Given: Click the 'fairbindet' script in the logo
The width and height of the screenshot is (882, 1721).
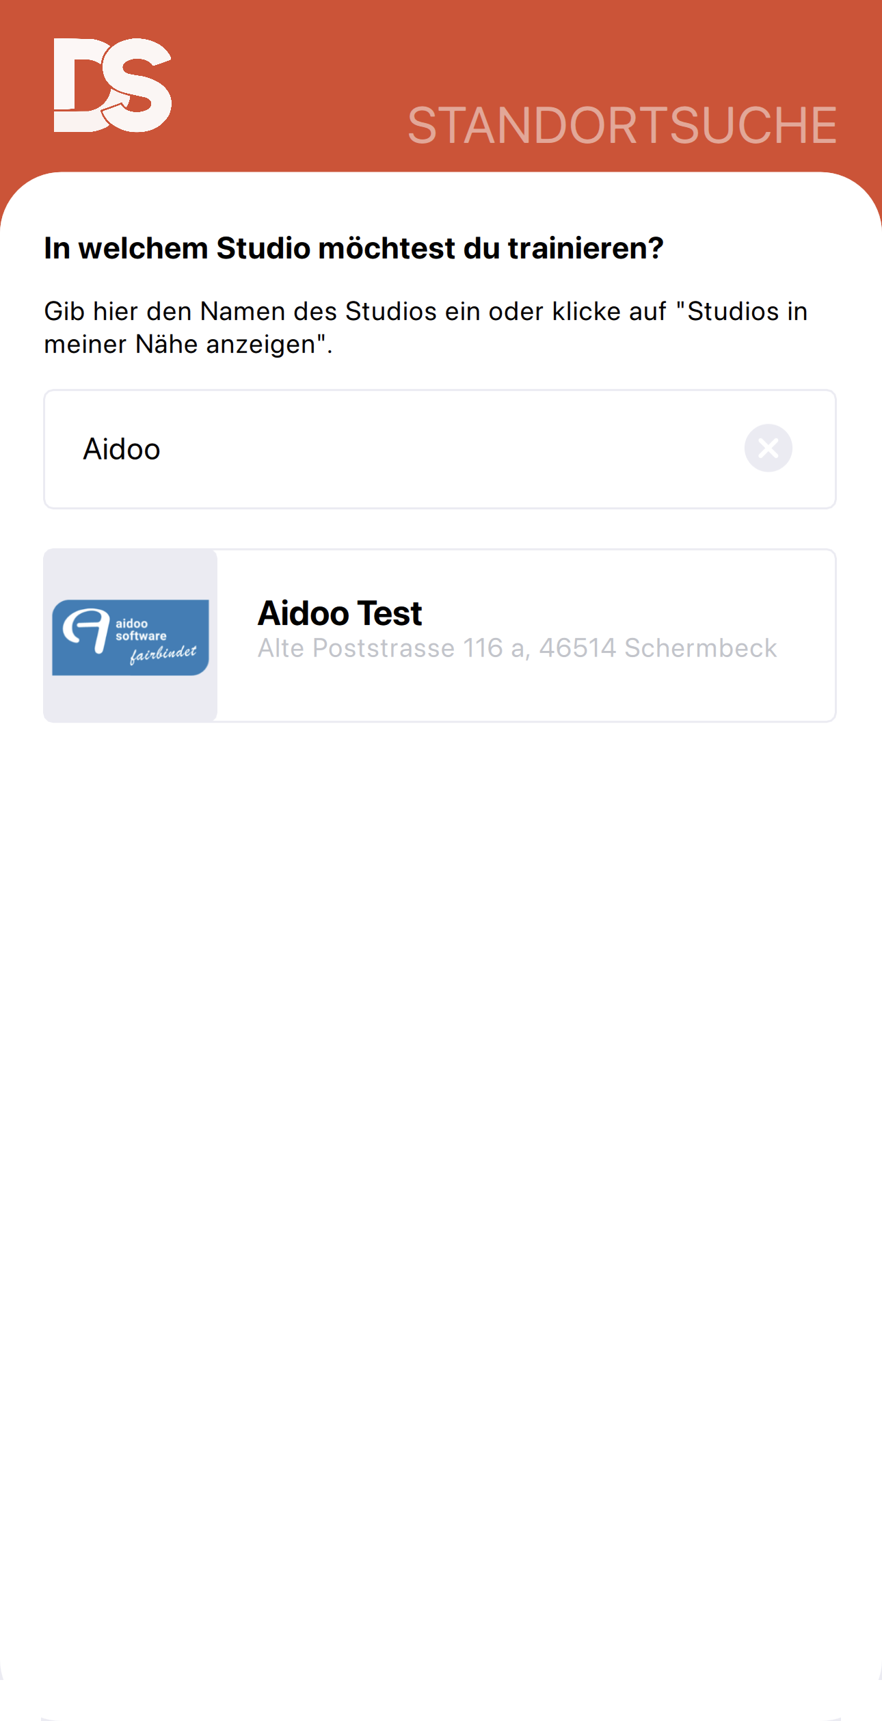Looking at the screenshot, I should click(x=163, y=654).
